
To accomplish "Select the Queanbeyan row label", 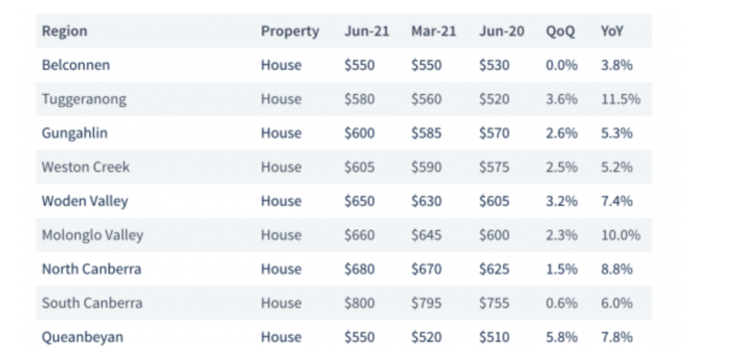I will 82,337.
